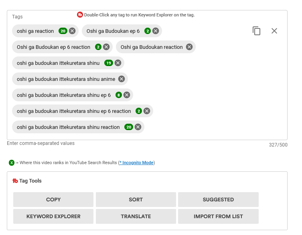302x235 pixels.
Task: Delete 'oshi ga budoukan ittekuretara shinu' tag
Action: click(118, 63)
